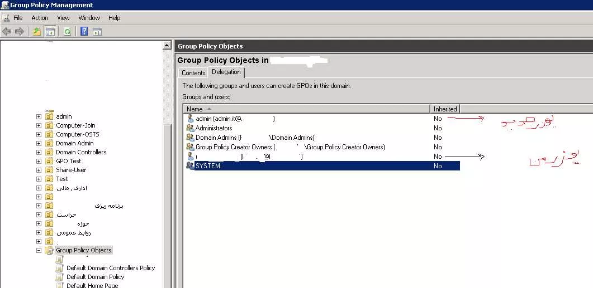
Task: Select the Default Domain Policy GPO icon
Action: (59, 277)
